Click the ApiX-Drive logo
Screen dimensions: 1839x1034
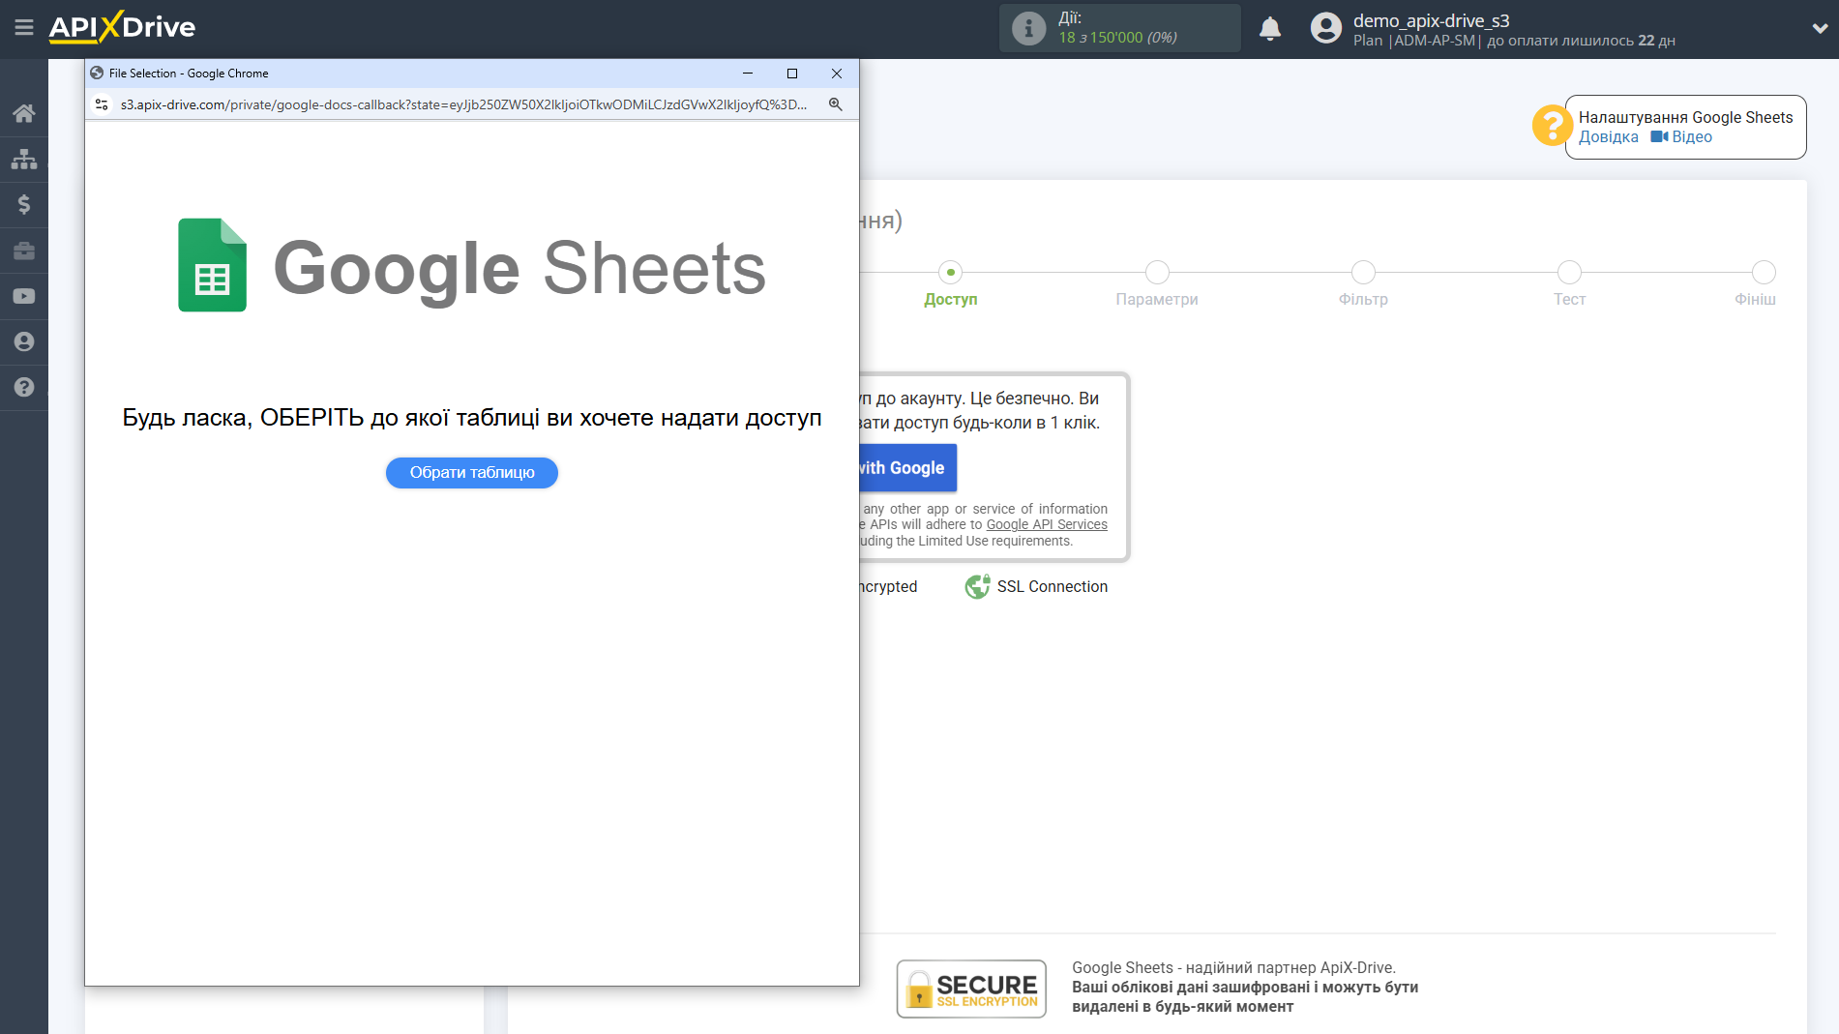tap(122, 27)
